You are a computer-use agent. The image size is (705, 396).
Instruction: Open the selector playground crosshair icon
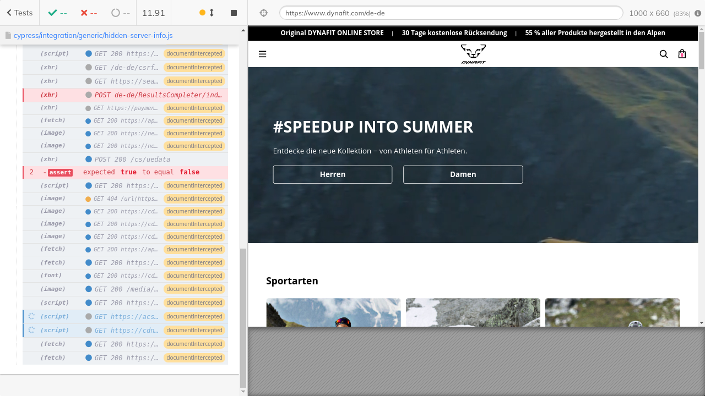coord(263,13)
